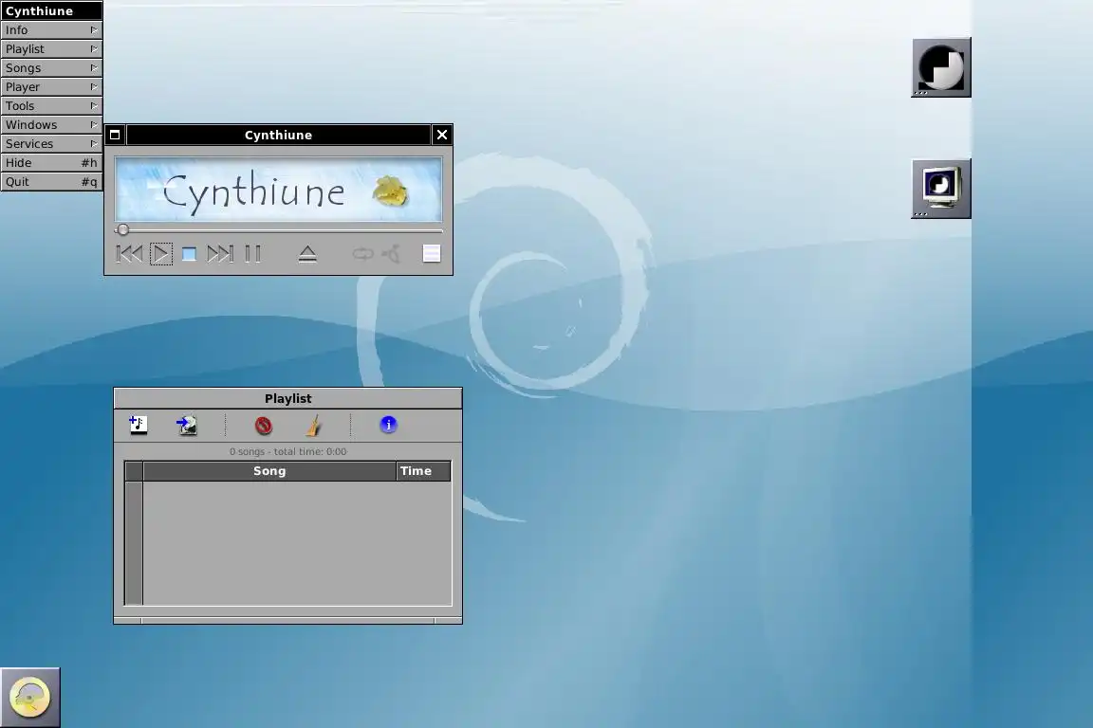Image resolution: width=1093 pixels, height=728 pixels.
Task: Open the Playlist menu
Action: point(51,48)
